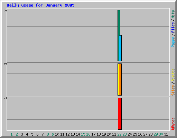Click the yellow Visits bar for day 22
Screen dimensions: 177x138
[x=118, y=79]
